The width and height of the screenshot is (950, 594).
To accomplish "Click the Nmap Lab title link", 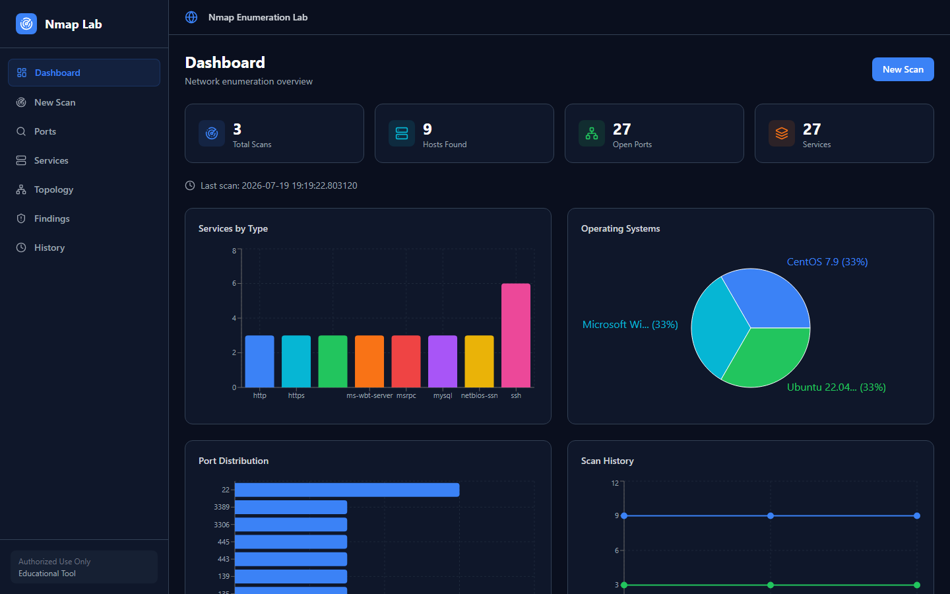I will click(x=73, y=24).
